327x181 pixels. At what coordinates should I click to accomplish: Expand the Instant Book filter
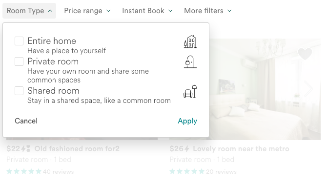click(x=147, y=11)
